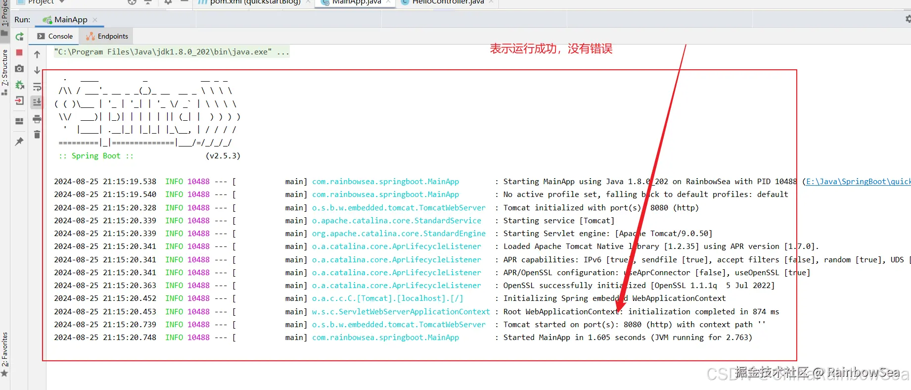Image resolution: width=911 pixels, height=390 pixels.
Task: Open o.a.c.c.C.[Tomcat].[localhost].[/] link
Action: pos(388,298)
